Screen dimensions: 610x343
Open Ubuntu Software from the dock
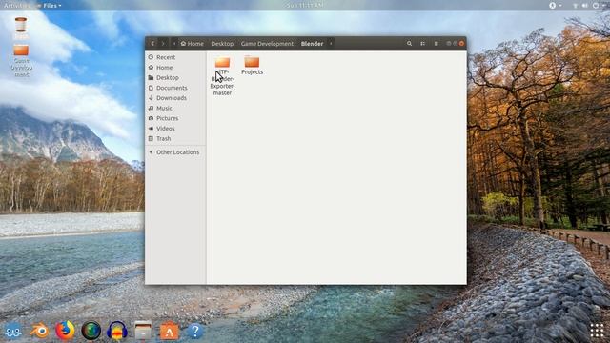(170, 331)
